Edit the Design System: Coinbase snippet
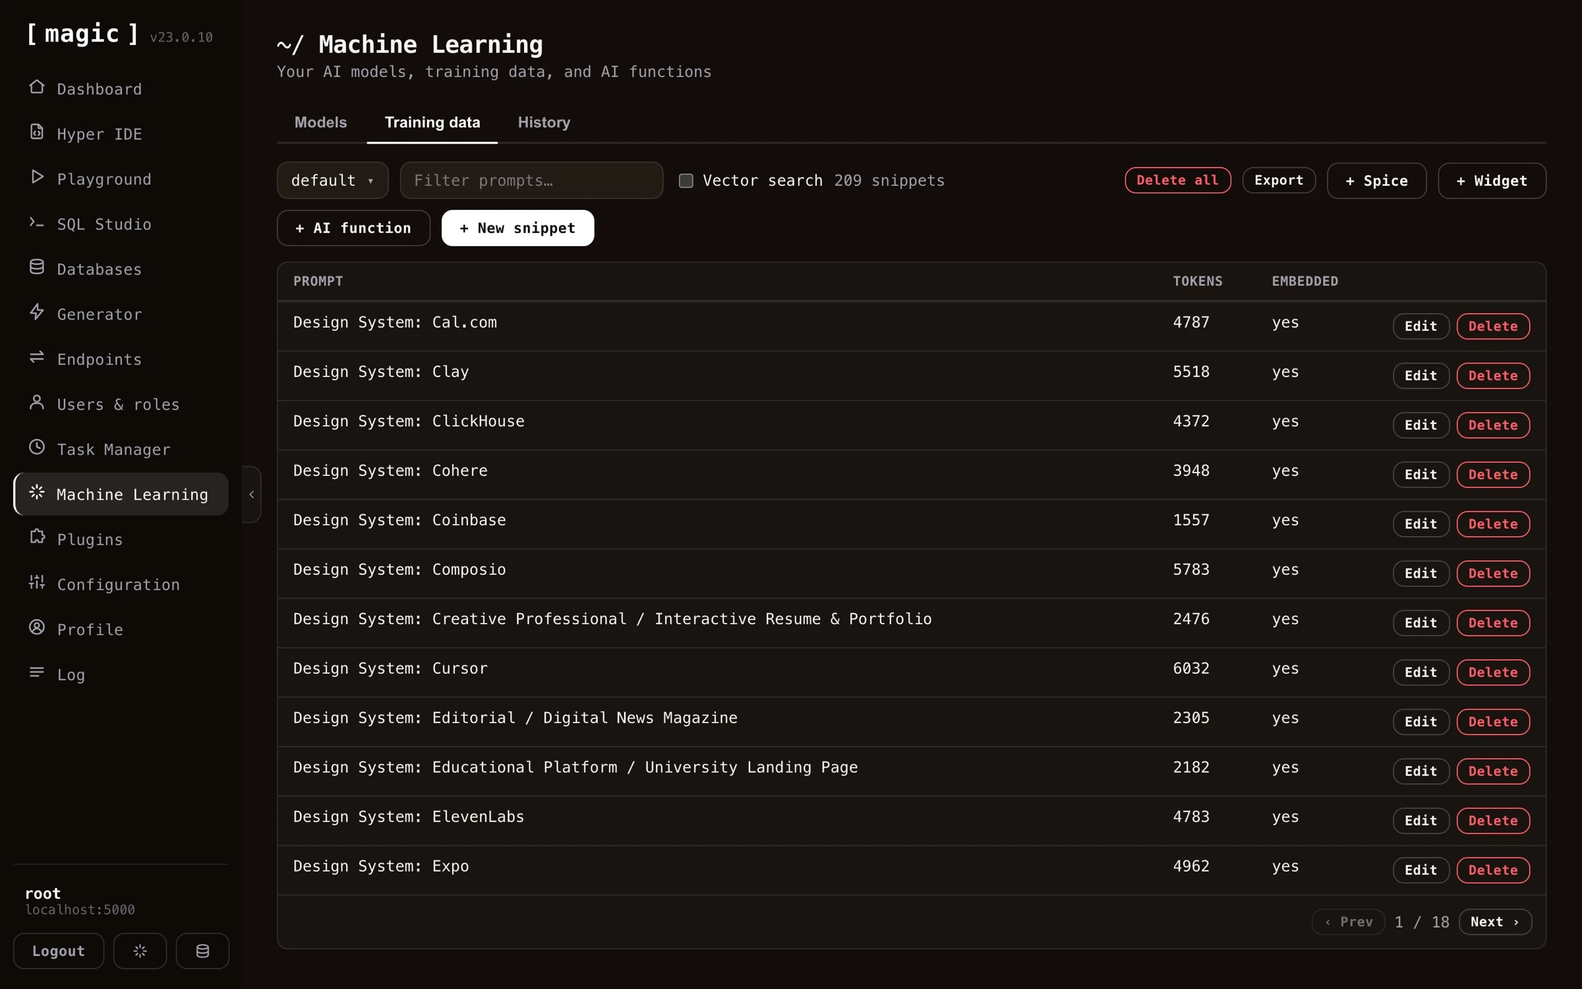 [x=1421, y=524]
